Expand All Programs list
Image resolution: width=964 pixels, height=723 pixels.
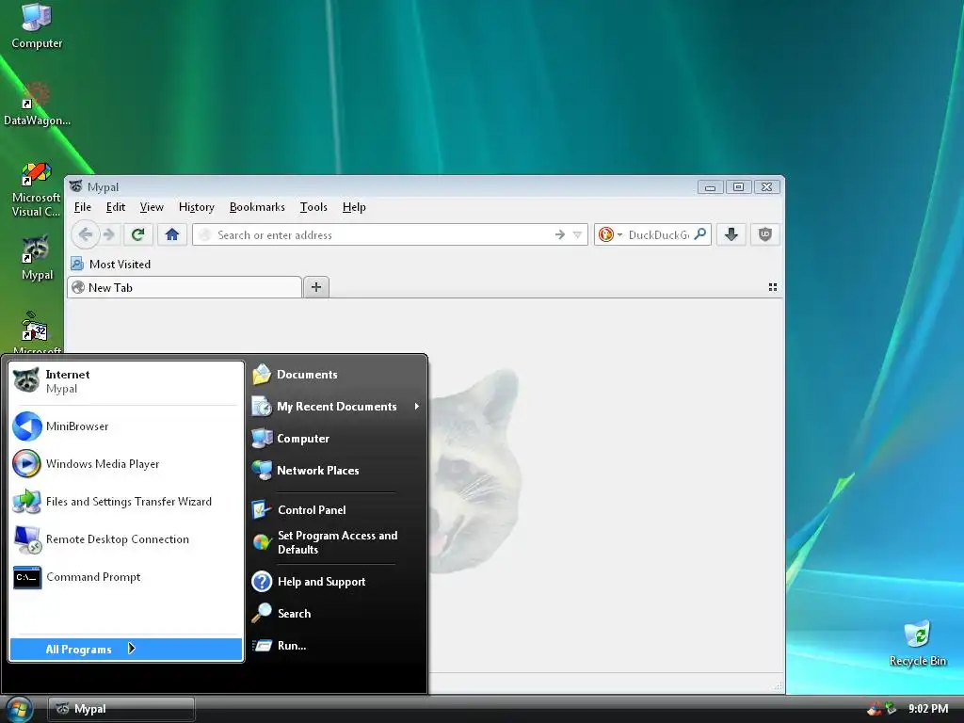pos(126,650)
